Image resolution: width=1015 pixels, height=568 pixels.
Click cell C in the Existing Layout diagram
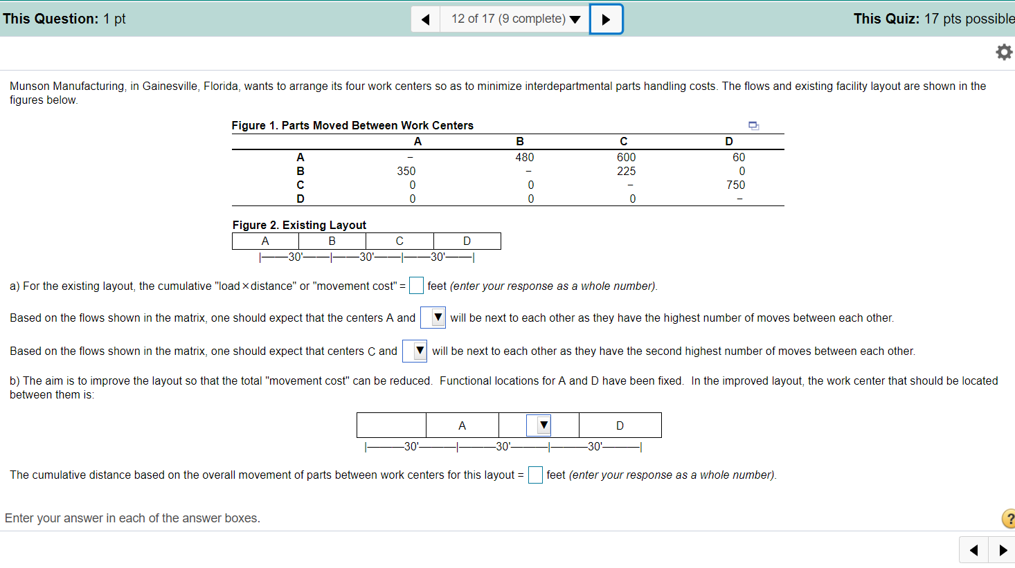pyautogui.click(x=399, y=241)
